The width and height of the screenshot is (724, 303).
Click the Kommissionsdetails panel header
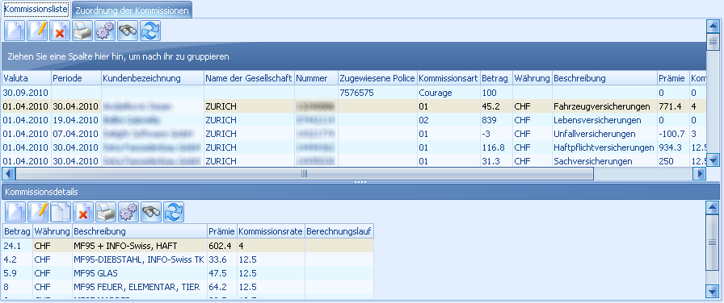[360, 192]
